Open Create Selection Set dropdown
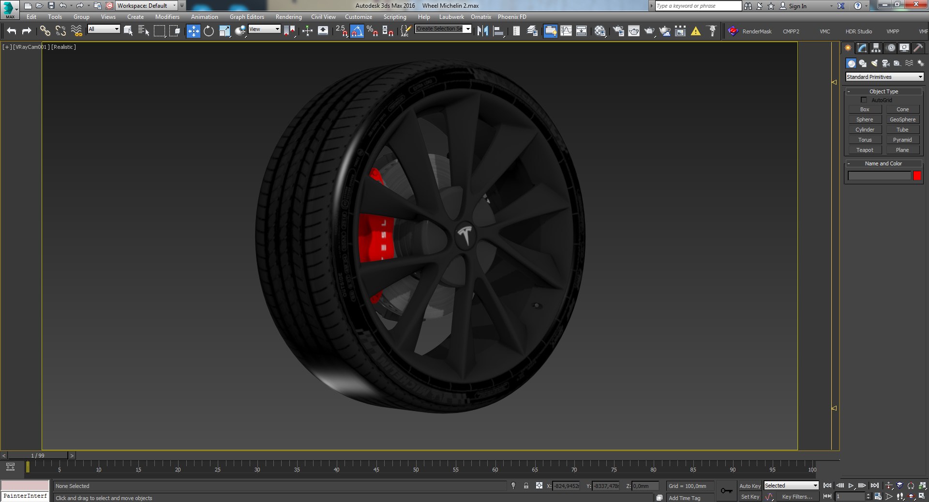Screen dimensions: 929x502 pos(443,29)
